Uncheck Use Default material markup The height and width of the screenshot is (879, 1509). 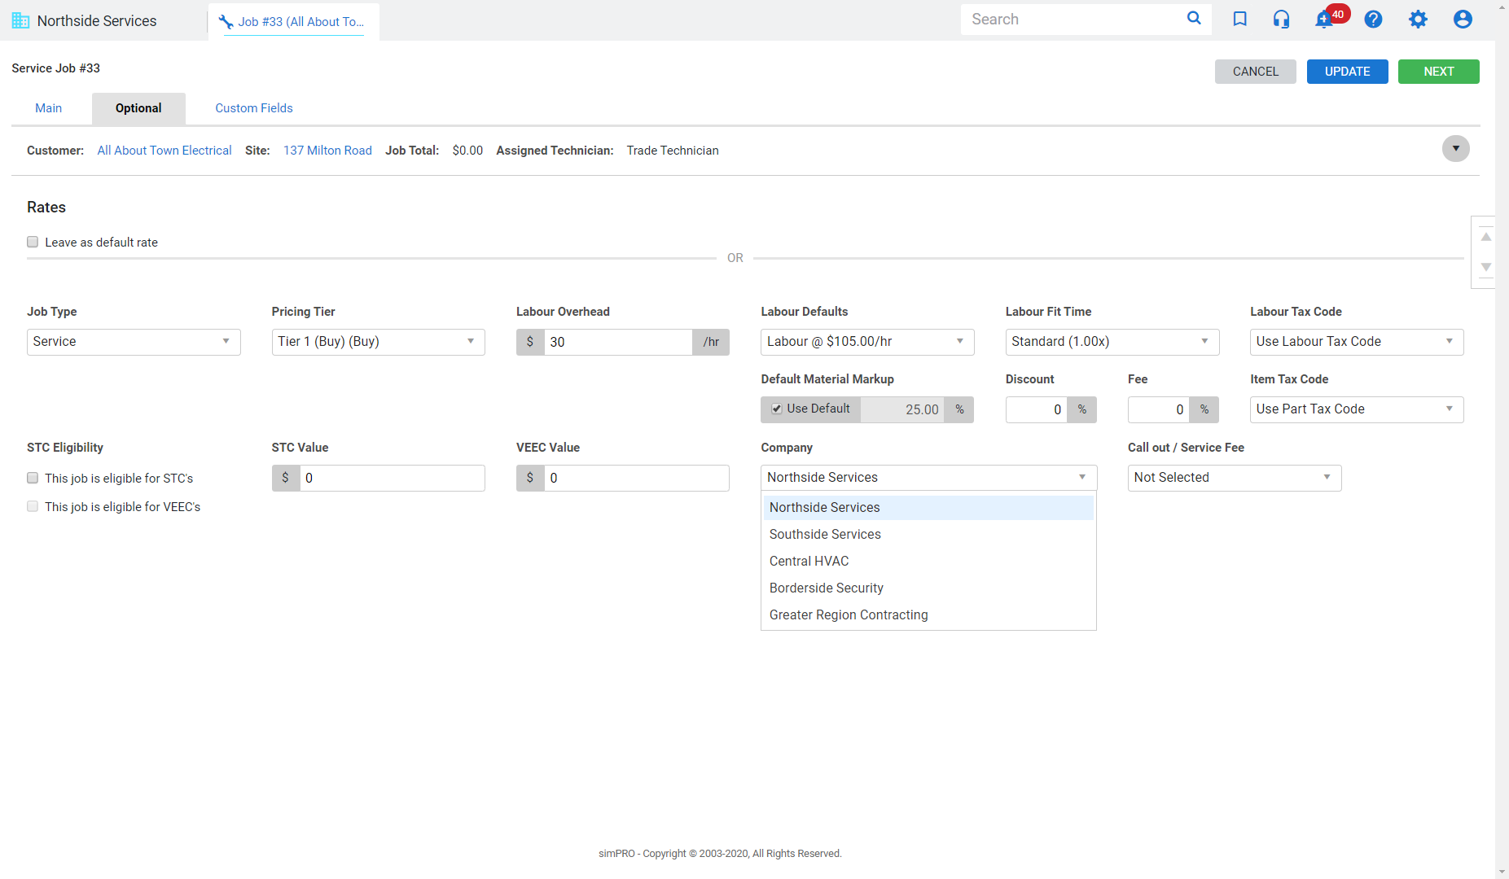tap(777, 409)
